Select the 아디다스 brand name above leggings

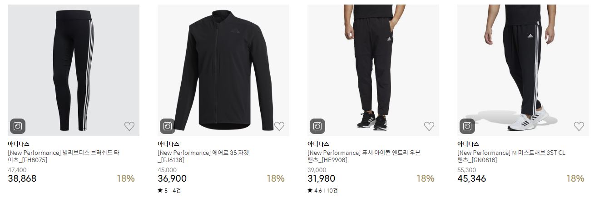pos(19,144)
